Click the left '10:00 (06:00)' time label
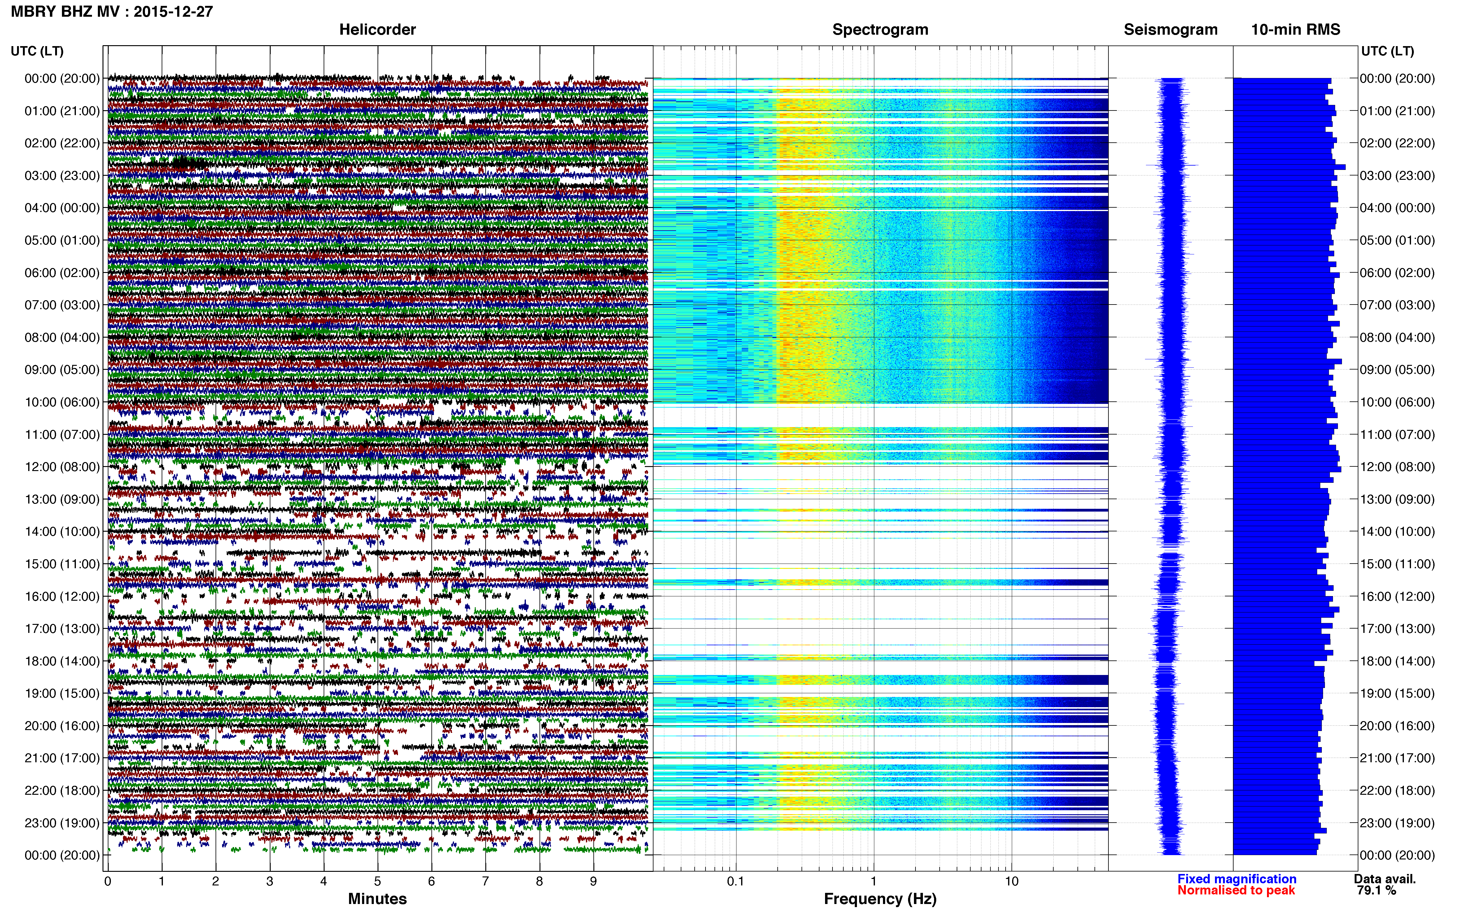Image resolution: width=1468 pixels, height=917 pixels. [62, 402]
